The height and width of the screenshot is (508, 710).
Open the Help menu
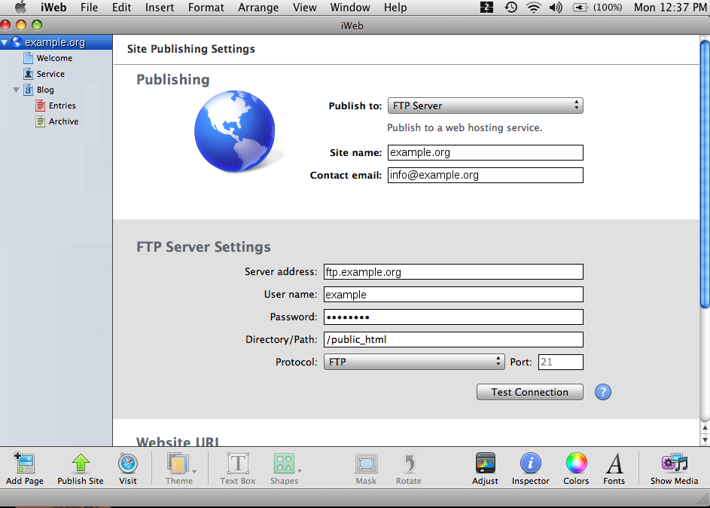pos(395,8)
